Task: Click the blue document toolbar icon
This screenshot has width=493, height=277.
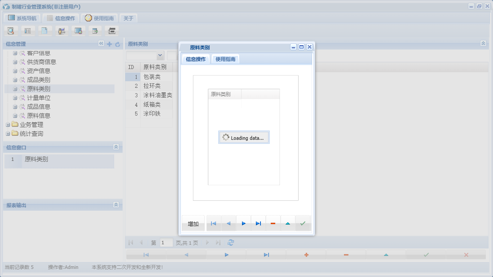Action: point(44,31)
